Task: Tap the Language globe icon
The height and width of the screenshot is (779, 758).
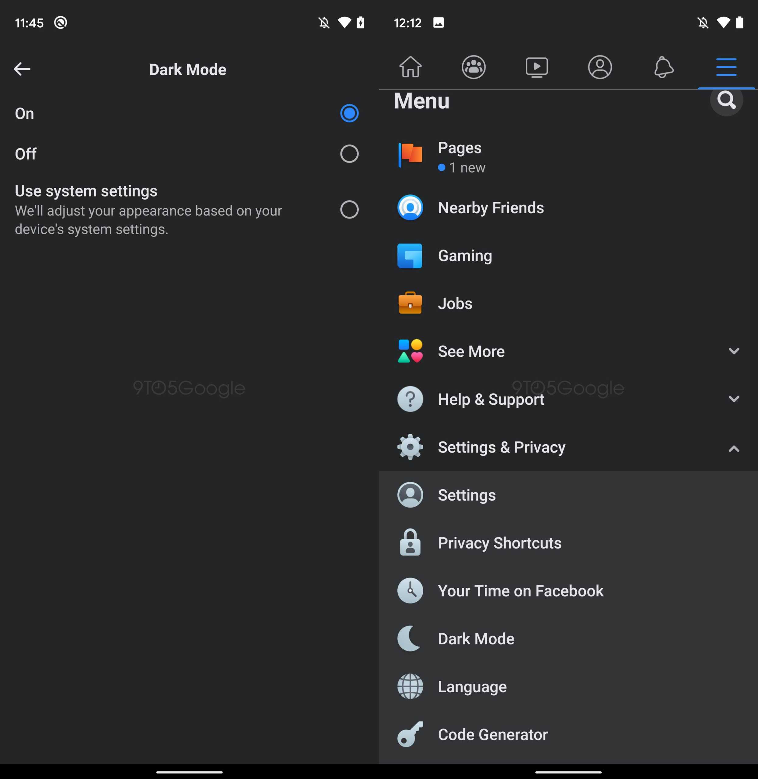Action: (x=410, y=686)
